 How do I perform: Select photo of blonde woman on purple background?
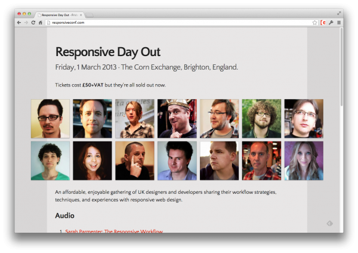point(304,161)
